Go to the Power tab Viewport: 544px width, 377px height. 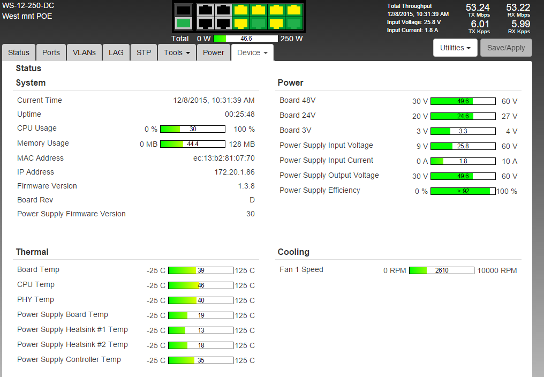coord(213,52)
